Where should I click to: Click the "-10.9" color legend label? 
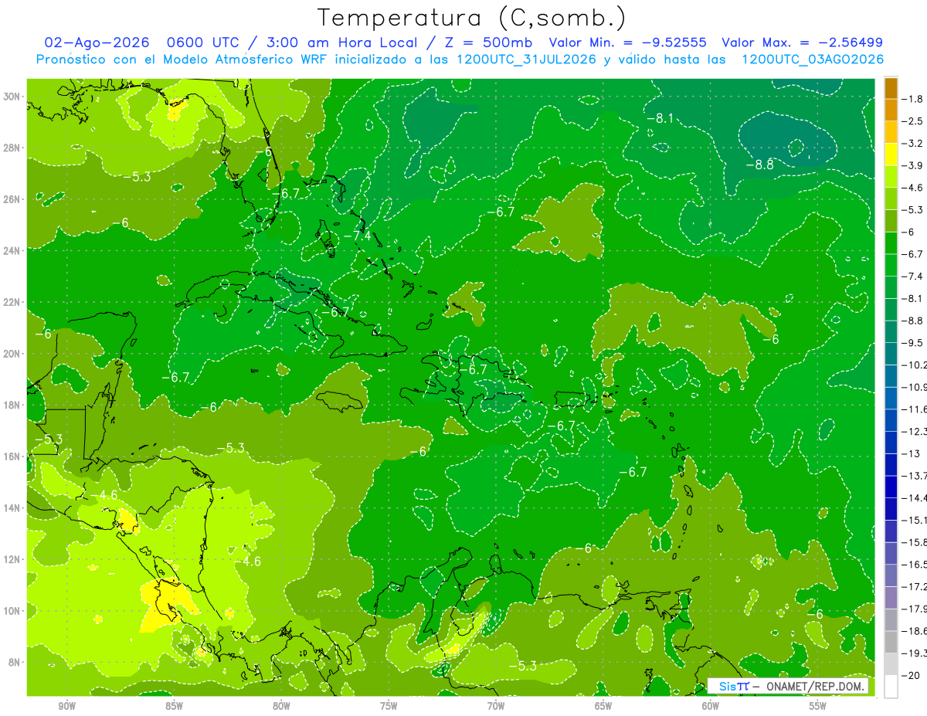pos(915,387)
